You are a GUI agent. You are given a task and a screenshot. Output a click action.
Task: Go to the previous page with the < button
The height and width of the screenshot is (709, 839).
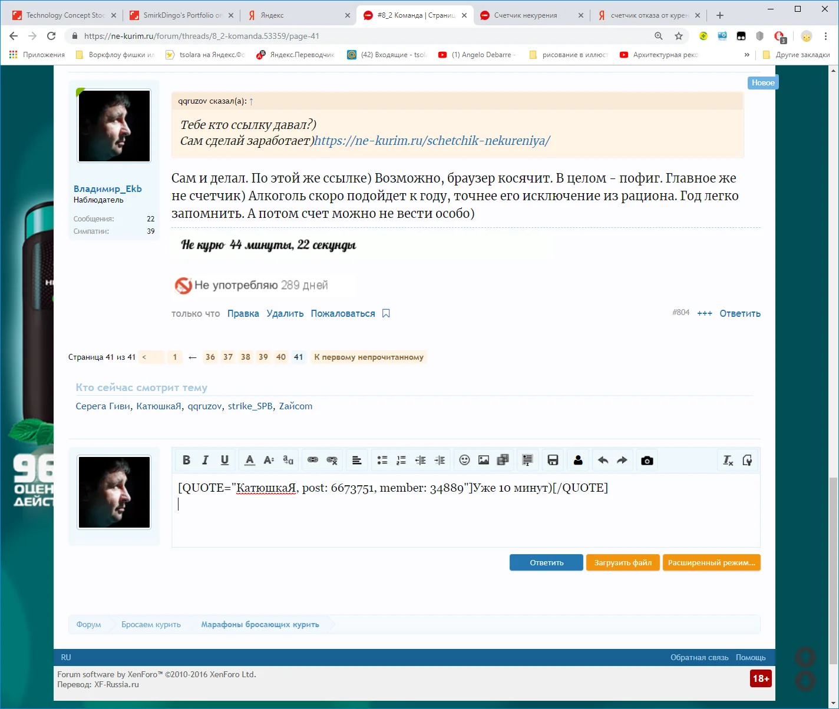tap(151, 357)
